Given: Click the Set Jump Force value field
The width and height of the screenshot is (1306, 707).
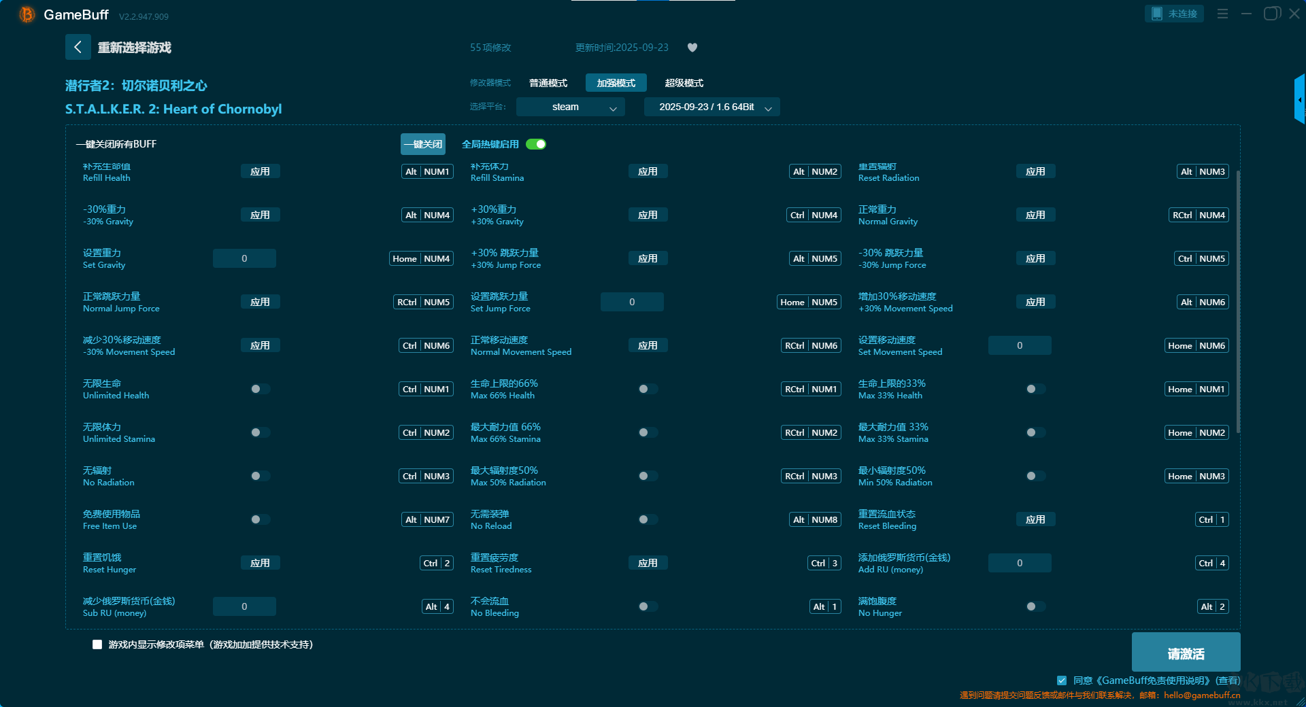Looking at the screenshot, I should [632, 302].
